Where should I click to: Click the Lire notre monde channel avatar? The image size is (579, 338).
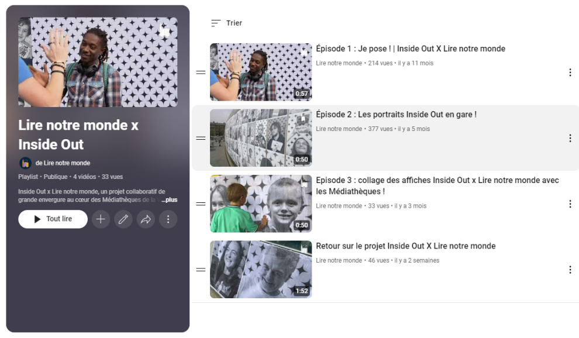pyautogui.click(x=25, y=163)
